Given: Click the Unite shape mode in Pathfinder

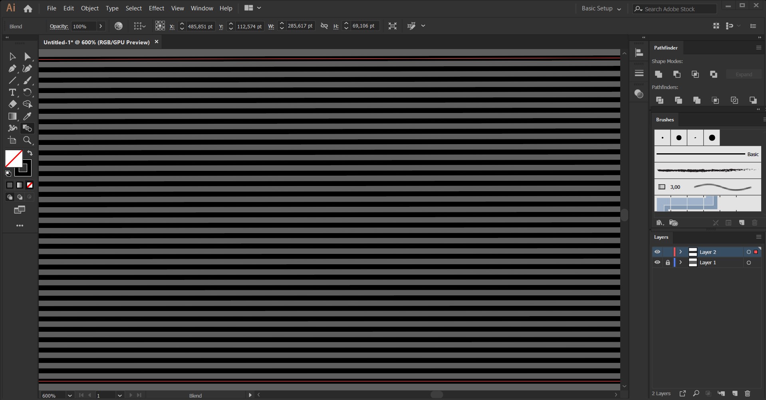Looking at the screenshot, I should (x=658, y=74).
